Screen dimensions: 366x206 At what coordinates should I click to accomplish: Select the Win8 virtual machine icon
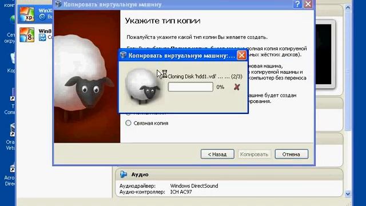coord(27,34)
